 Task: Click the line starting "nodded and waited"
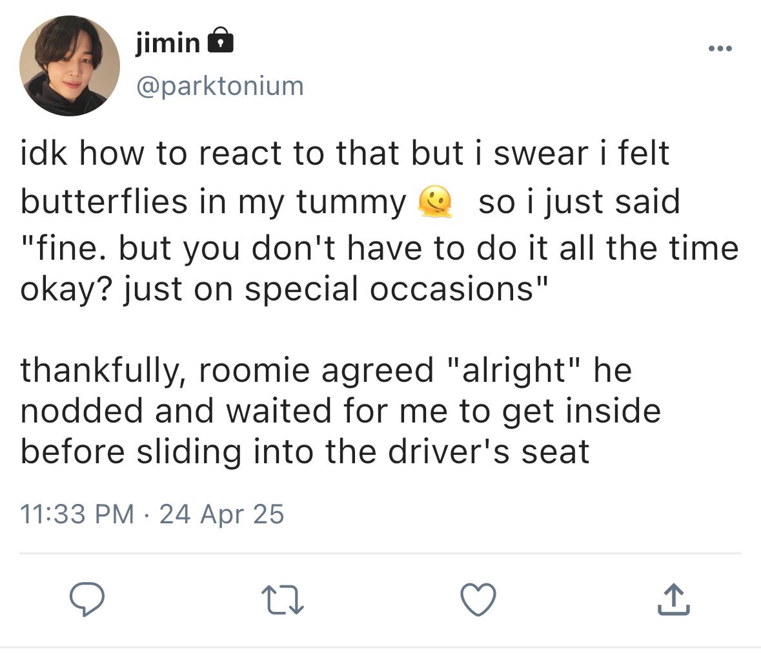tap(340, 411)
